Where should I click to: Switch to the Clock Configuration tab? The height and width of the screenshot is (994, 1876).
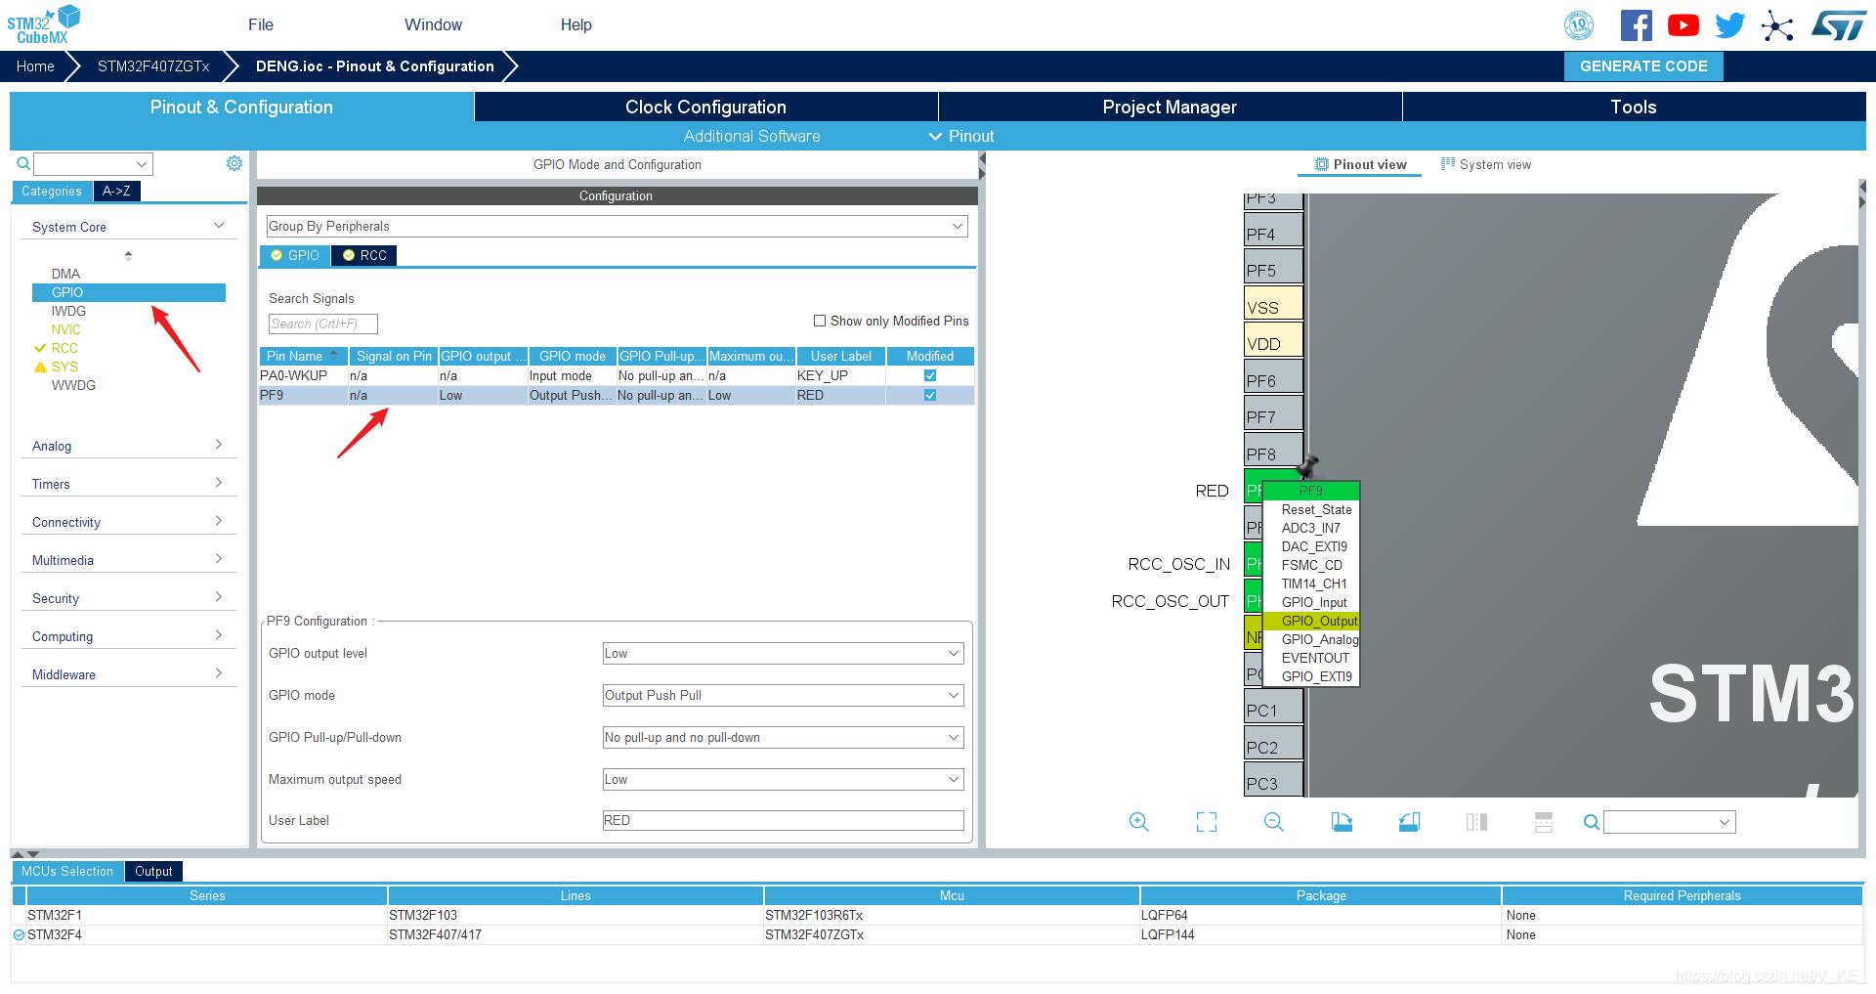[x=705, y=107]
